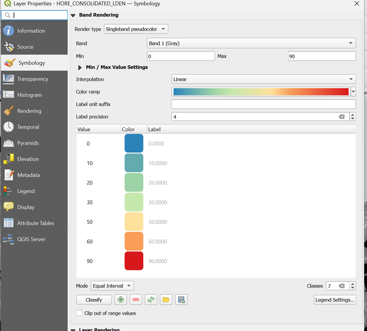Clear the Classes value
Viewport: 367px width, 331px height.
tap(342, 286)
